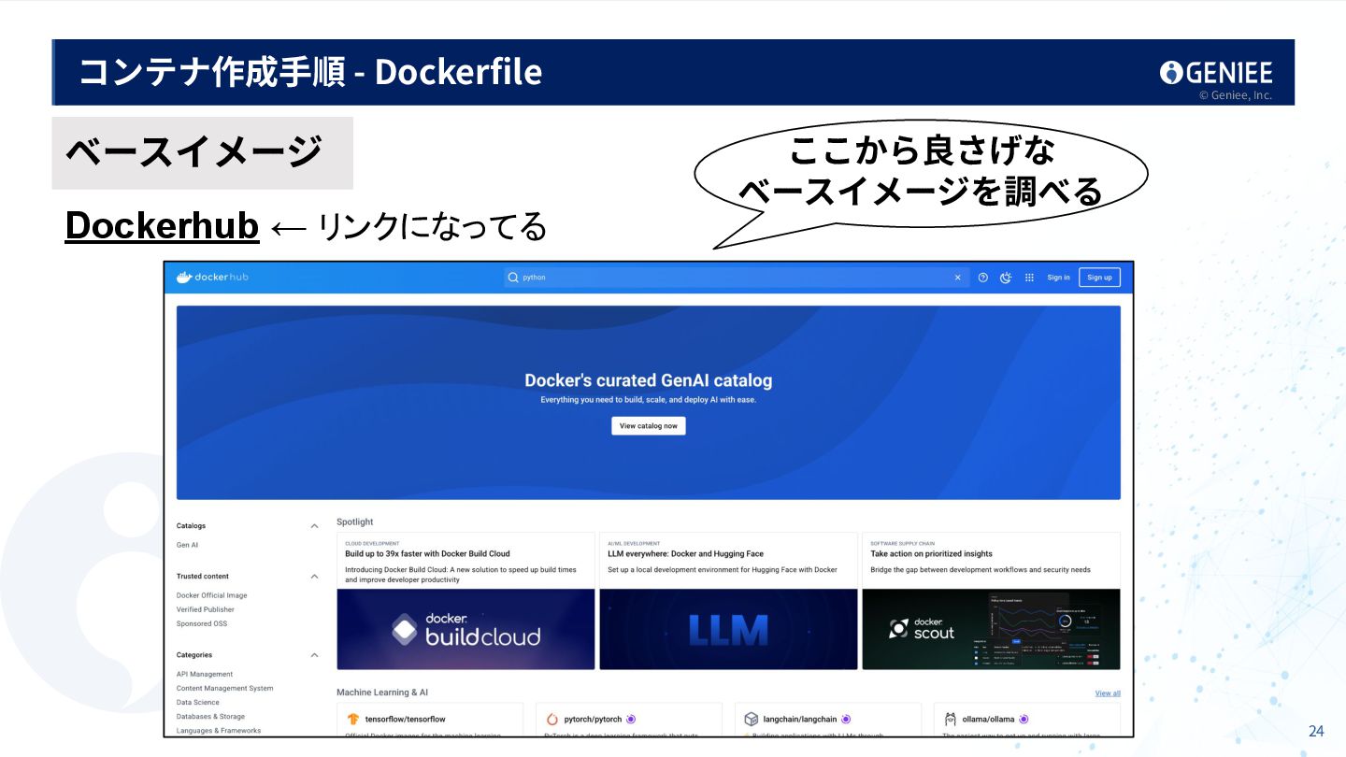
Task: Collapse the Trusted content section chevron
Action: (x=314, y=577)
